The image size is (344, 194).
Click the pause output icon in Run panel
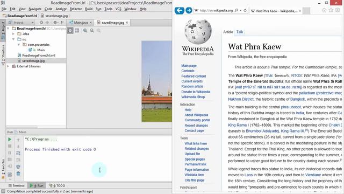coord(10,153)
